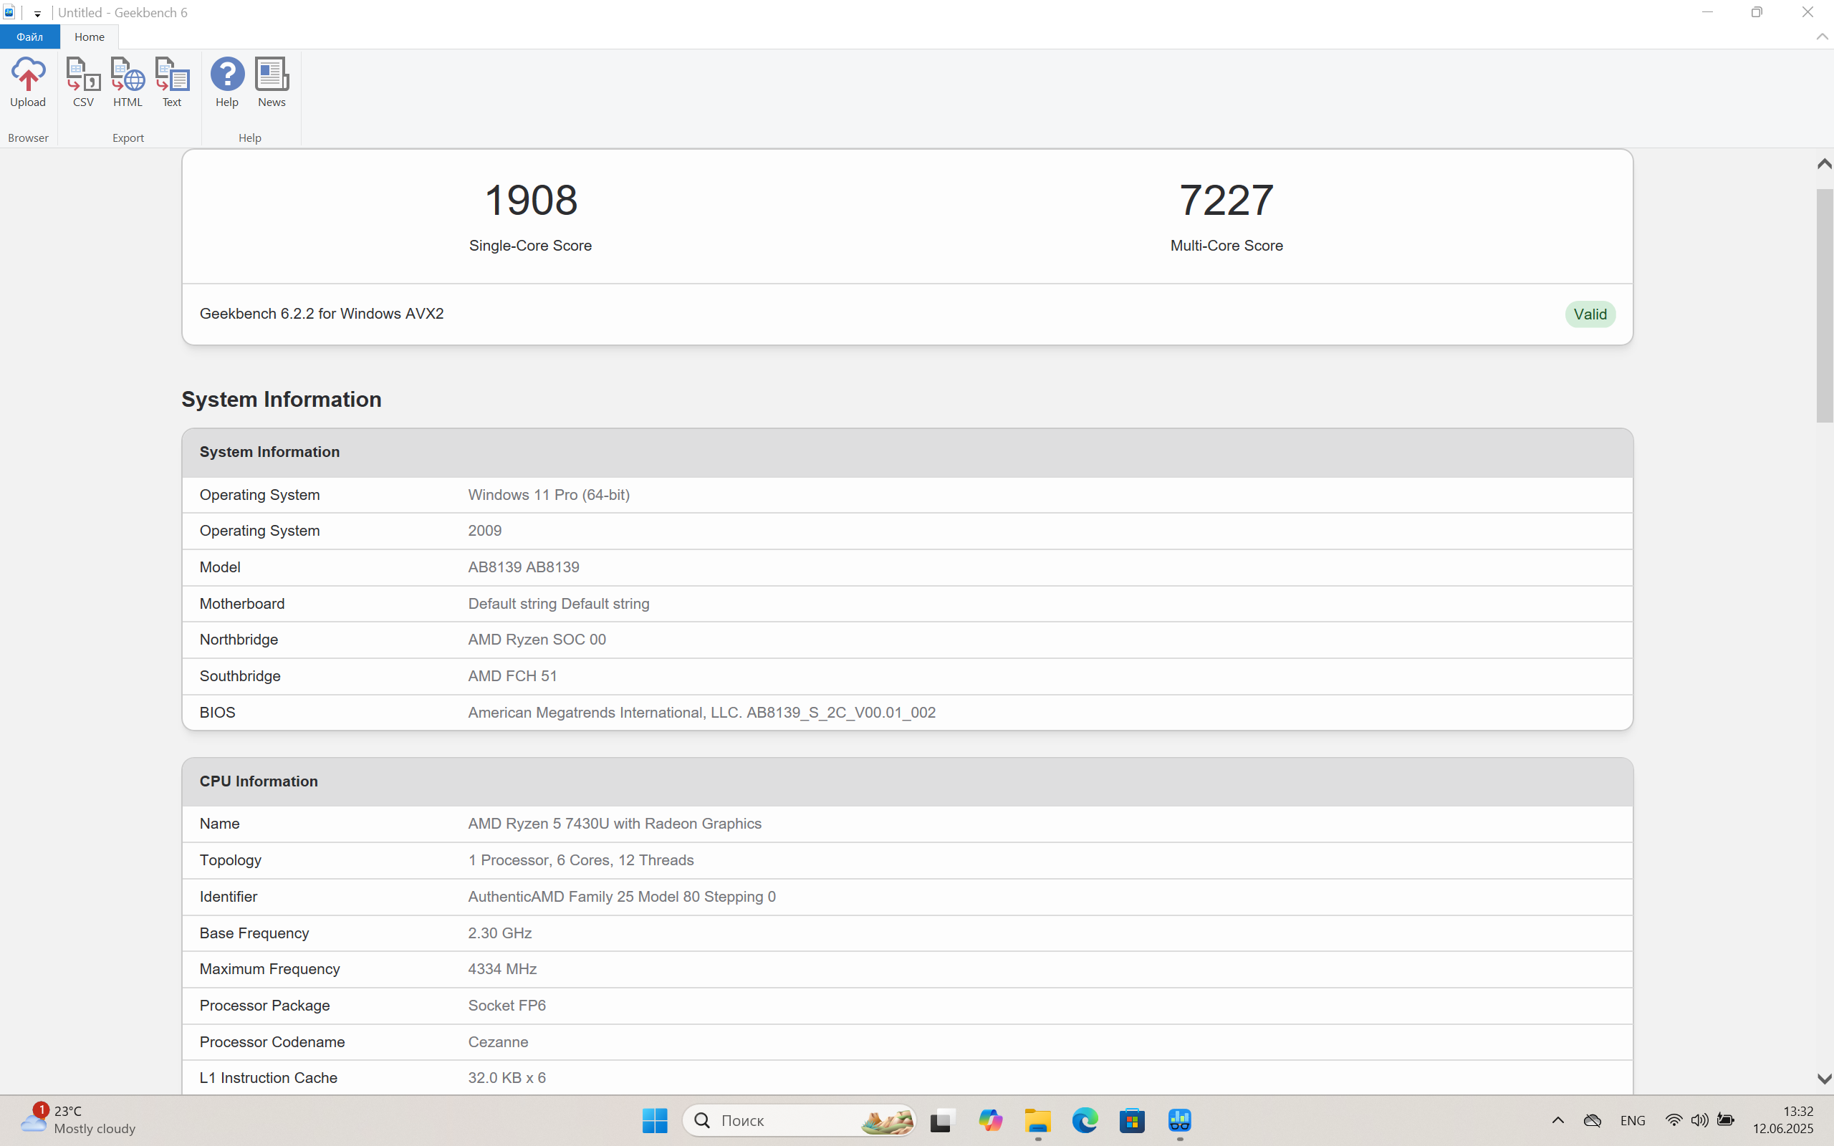Click the Поиск search box in the taskbar
The width and height of the screenshot is (1834, 1146).
pyautogui.click(x=788, y=1120)
